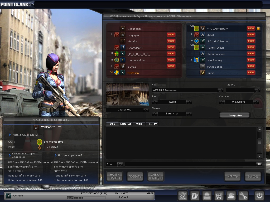The image size is (270, 202).
Task: Switch to the Приват chat tab
Action: [152, 124]
